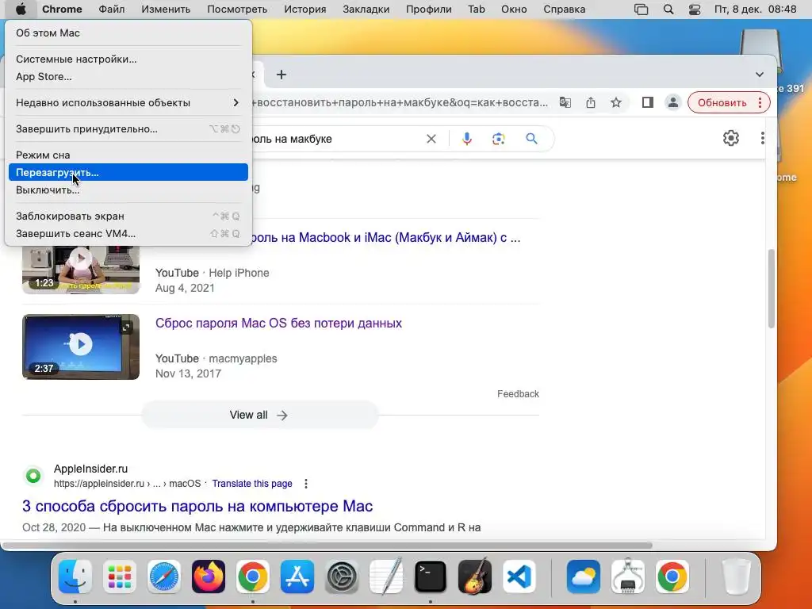Open Spotlight search in menu bar

coord(668,10)
